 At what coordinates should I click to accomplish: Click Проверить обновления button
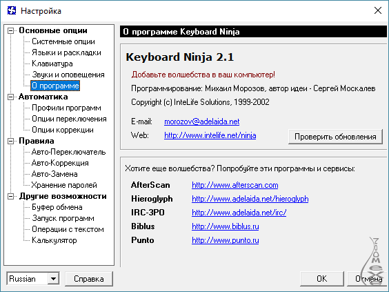335,137
